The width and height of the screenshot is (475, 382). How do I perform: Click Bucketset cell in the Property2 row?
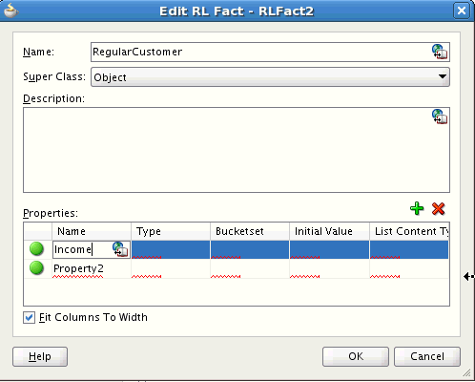tap(250, 268)
